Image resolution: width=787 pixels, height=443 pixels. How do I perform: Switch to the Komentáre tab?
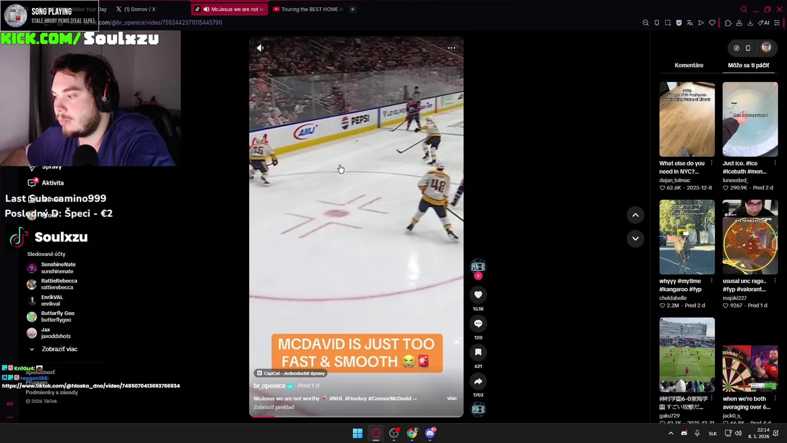689,65
